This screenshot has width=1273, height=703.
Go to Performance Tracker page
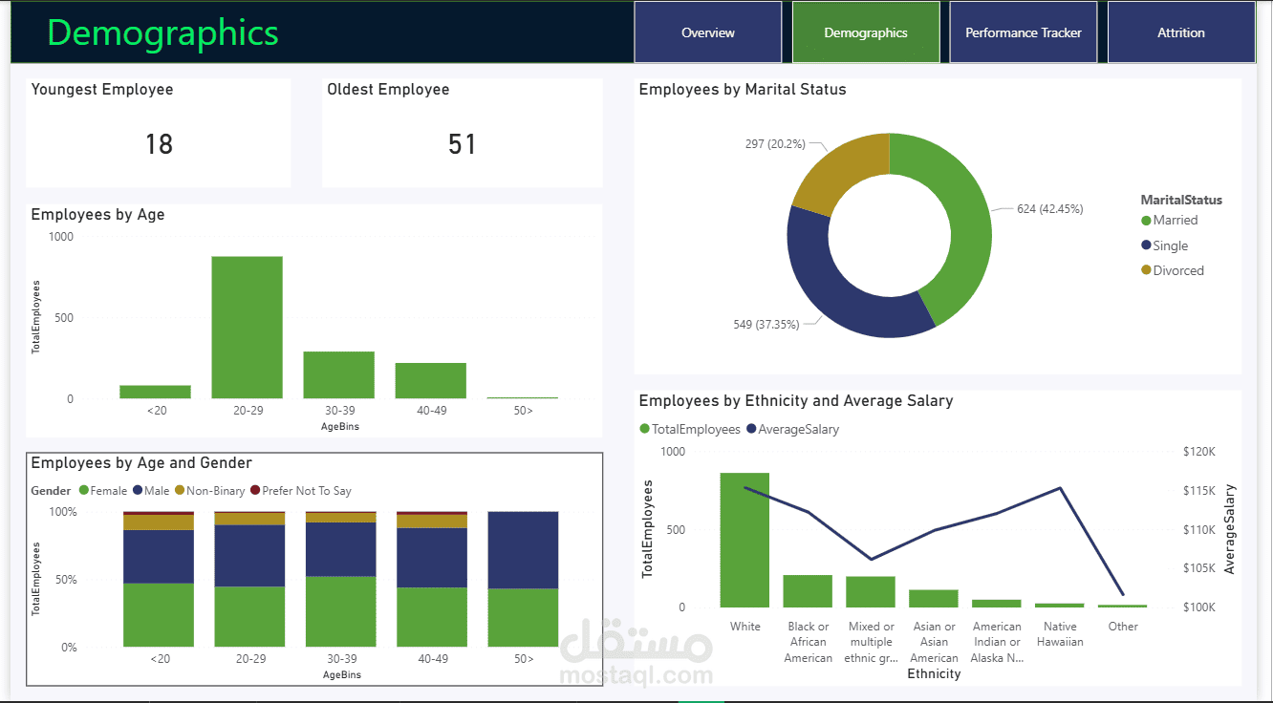pos(1024,32)
